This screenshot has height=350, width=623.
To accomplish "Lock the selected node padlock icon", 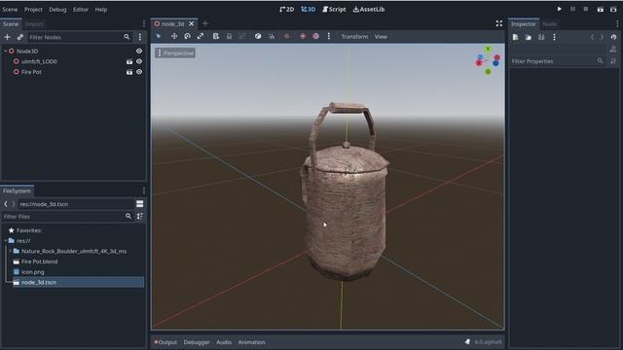I will [230, 37].
